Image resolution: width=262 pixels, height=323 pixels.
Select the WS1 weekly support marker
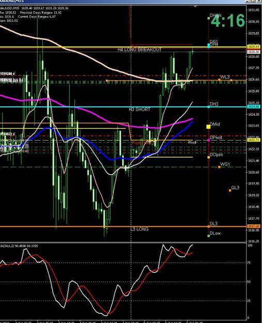219,167
